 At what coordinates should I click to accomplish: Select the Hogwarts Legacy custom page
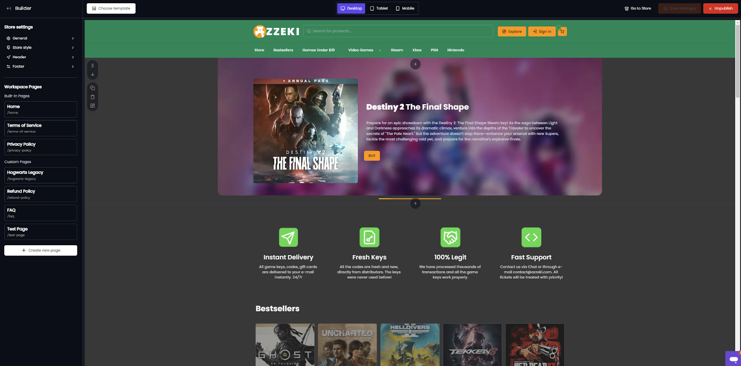(x=41, y=175)
